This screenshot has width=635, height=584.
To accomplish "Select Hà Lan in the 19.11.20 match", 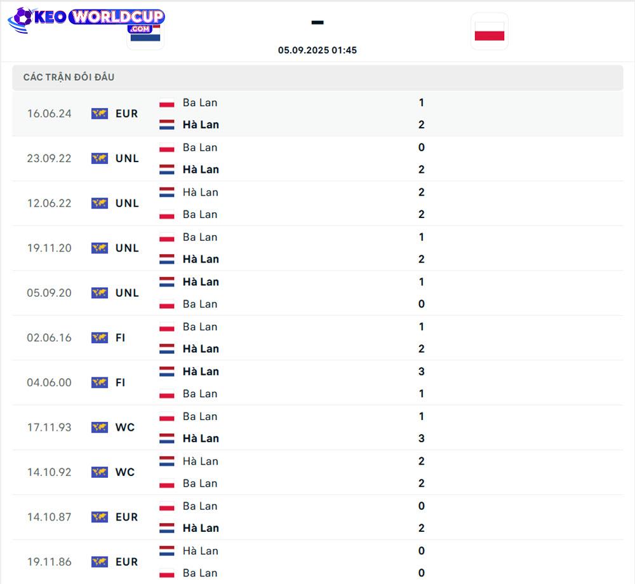I will [201, 259].
